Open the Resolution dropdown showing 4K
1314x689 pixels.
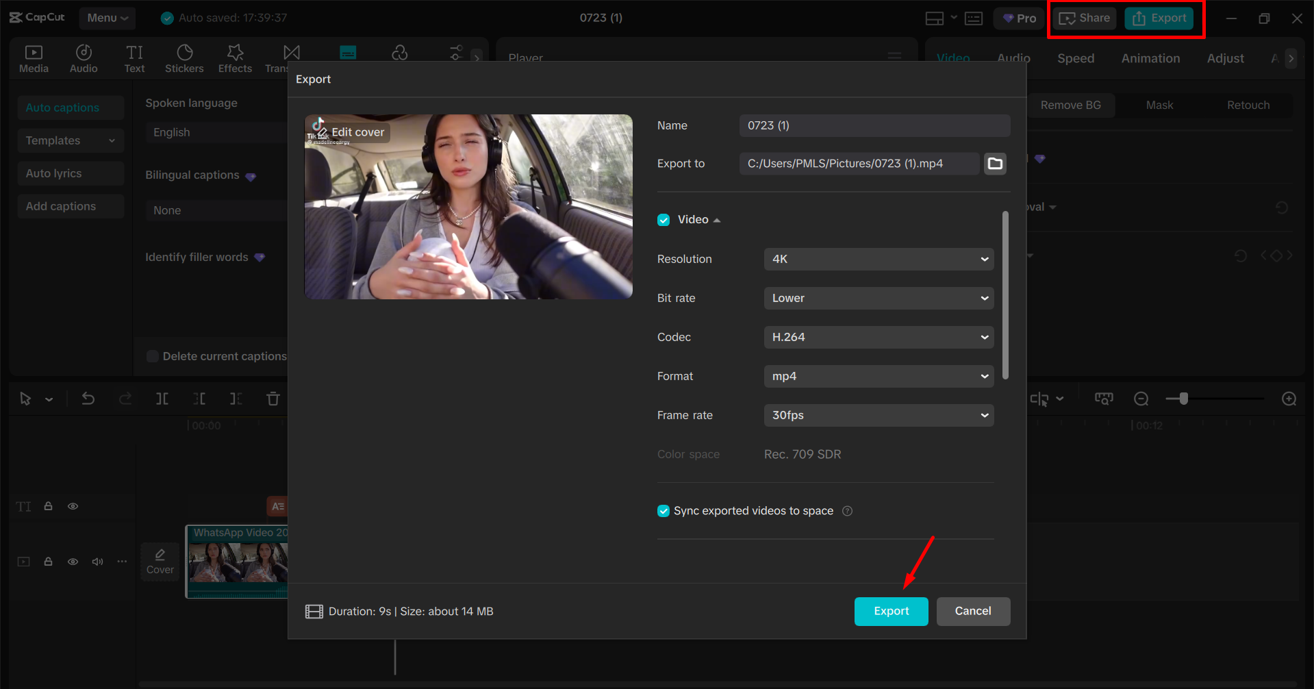click(879, 259)
